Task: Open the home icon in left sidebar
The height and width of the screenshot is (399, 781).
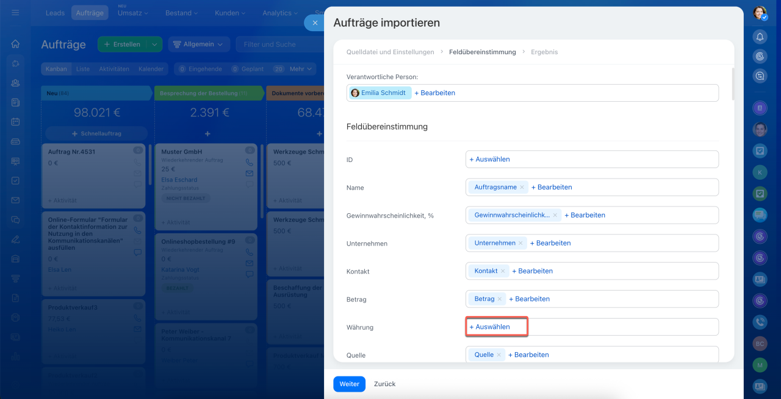Action: click(x=15, y=44)
